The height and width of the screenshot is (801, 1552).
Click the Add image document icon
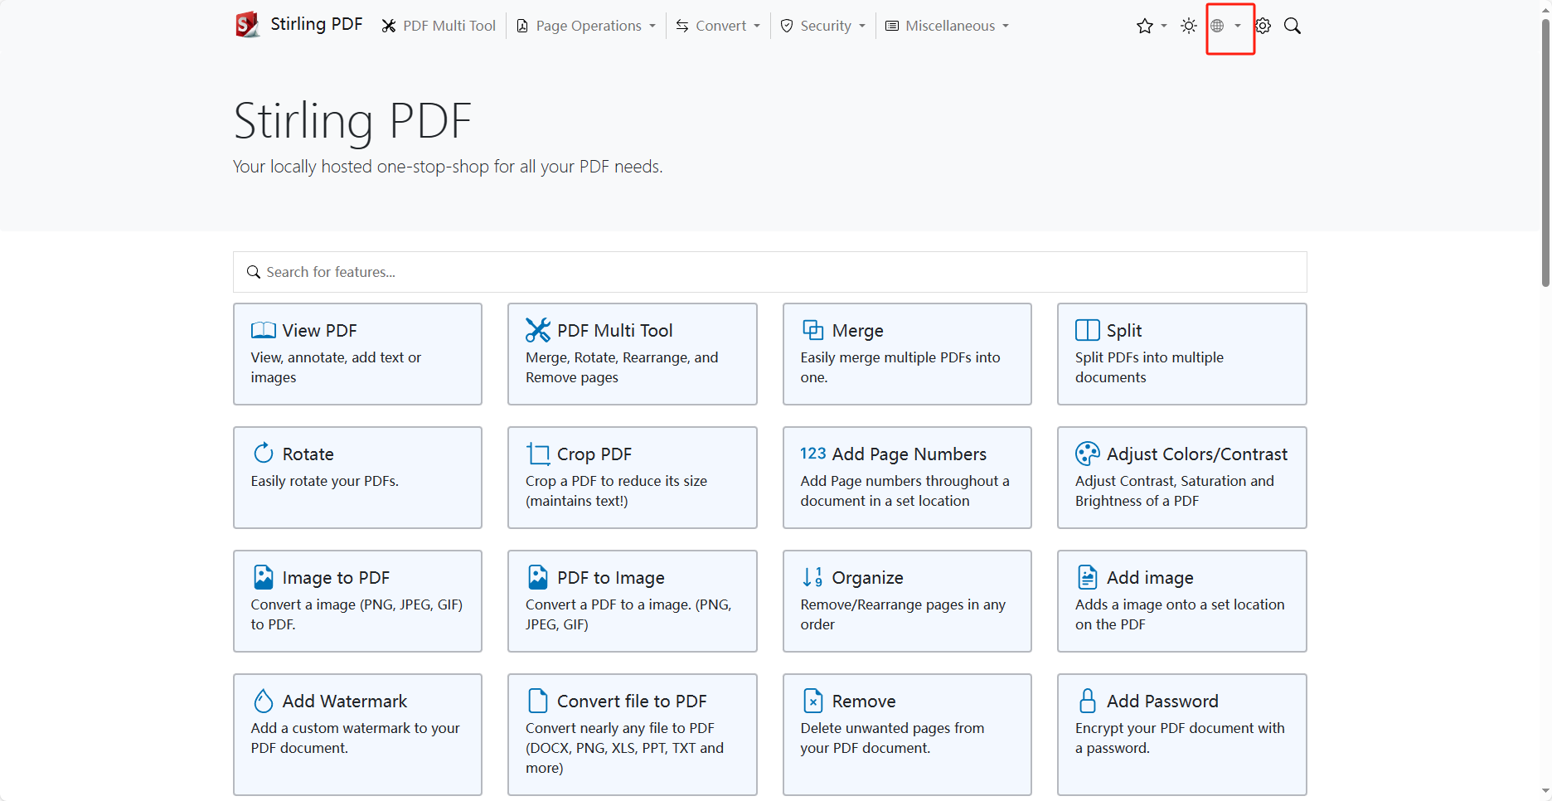pyautogui.click(x=1087, y=577)
